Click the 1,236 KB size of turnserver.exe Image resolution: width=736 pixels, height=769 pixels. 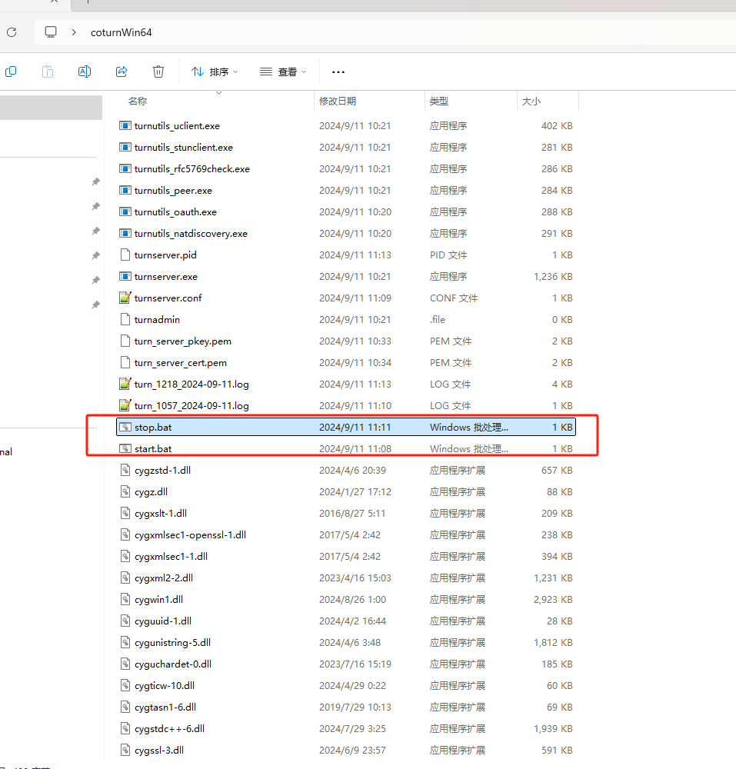pyautogui.click(x=553, y=277)
